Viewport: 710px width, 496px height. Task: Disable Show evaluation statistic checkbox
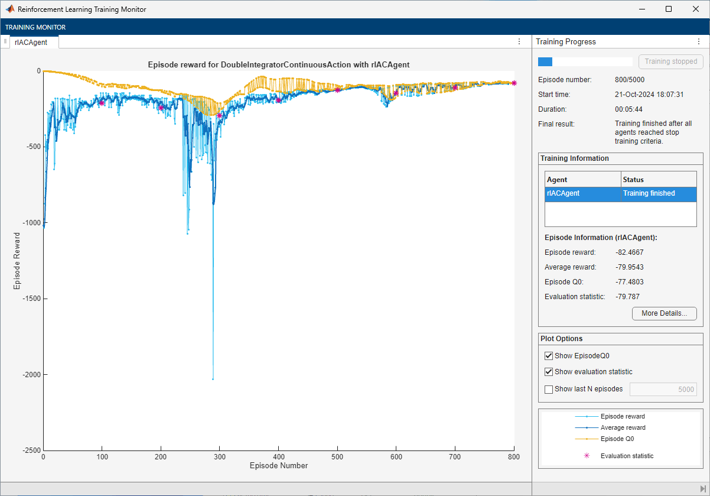pos(549,372)
